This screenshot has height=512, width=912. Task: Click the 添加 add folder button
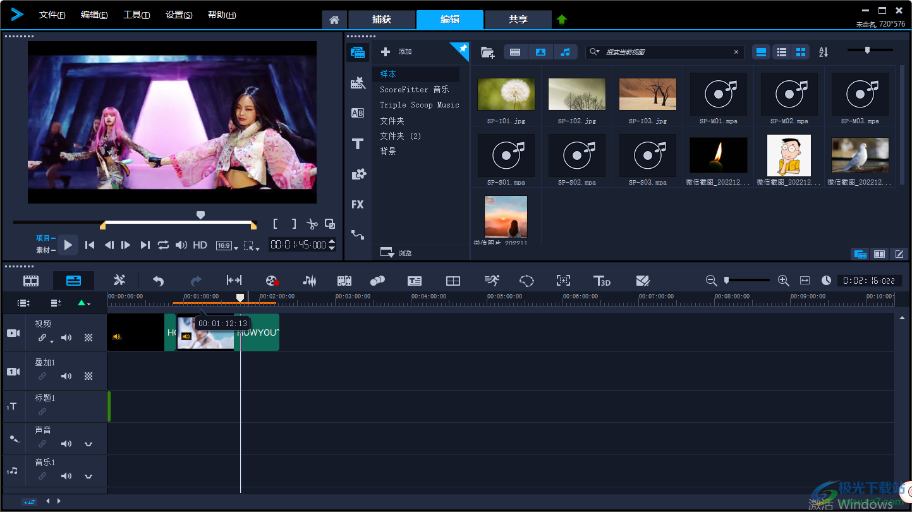coord(396,52)
